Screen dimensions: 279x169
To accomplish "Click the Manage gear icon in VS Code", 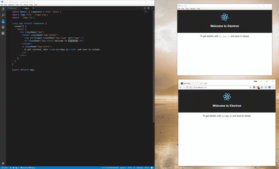I will click(3, 163).
